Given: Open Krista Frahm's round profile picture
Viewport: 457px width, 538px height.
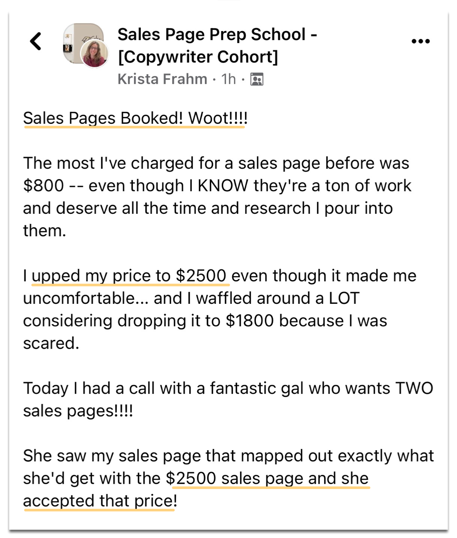Looking at the screenshot, I should [x=94, y=54].
